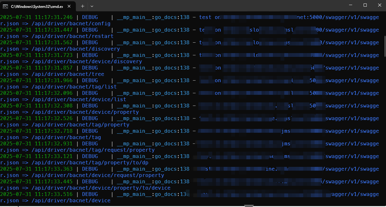Open a new terminal tab with plus button
386x207 pixels.
click(x=82, y=6)
